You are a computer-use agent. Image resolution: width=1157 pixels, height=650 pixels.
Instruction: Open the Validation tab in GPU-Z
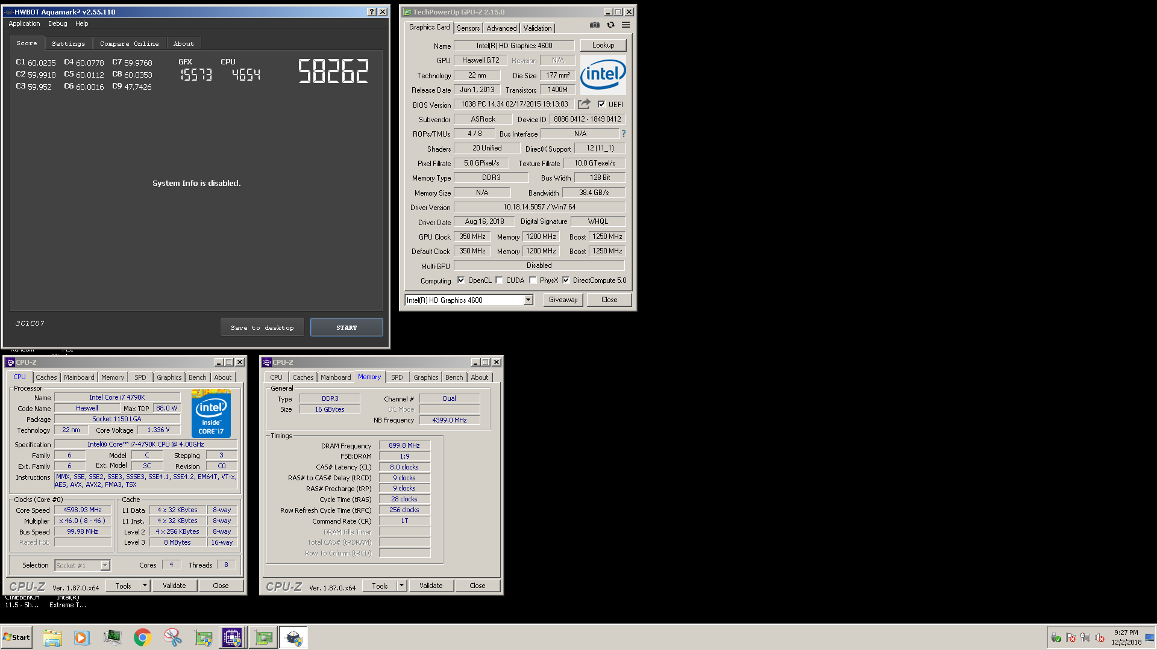click(x=538, y=28)
